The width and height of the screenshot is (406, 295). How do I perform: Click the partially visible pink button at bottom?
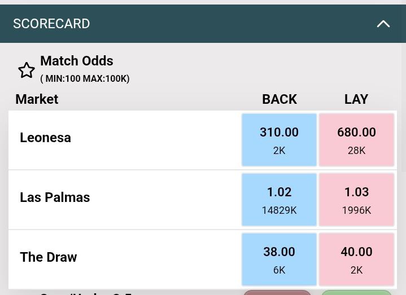277,293
